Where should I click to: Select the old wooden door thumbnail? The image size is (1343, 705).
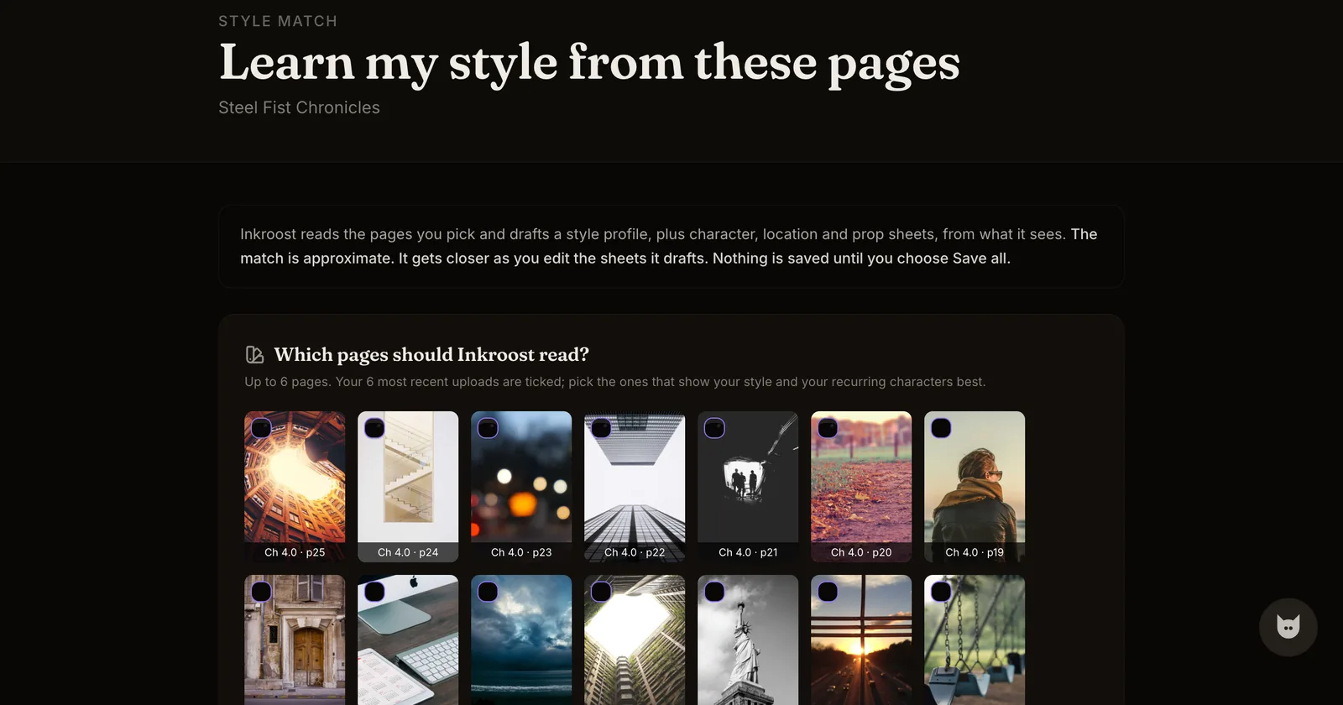(x=295, y=642)
